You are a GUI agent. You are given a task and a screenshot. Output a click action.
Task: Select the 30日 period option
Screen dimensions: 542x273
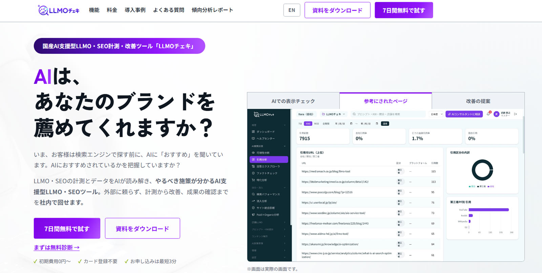[308, 124]
